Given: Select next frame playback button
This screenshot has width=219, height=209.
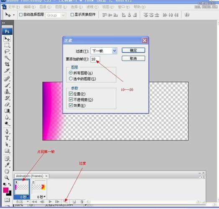Looking at the screenshot, I should point(57,201).
